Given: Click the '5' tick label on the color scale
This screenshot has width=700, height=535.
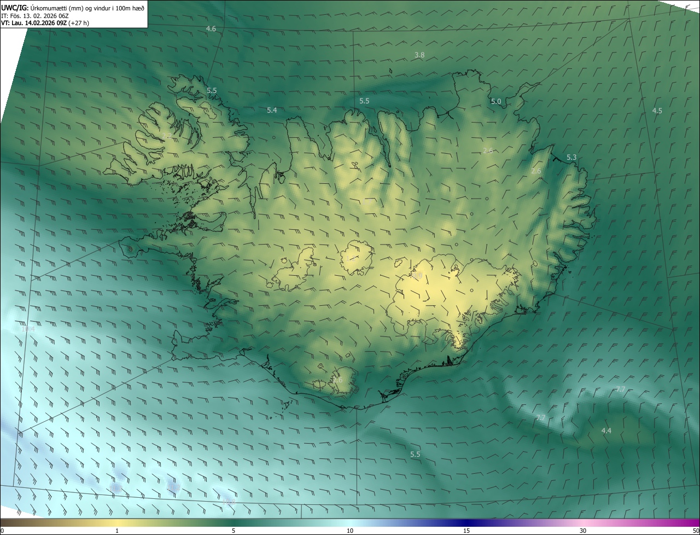Looking at the screenshot, I should click(234, 531).
